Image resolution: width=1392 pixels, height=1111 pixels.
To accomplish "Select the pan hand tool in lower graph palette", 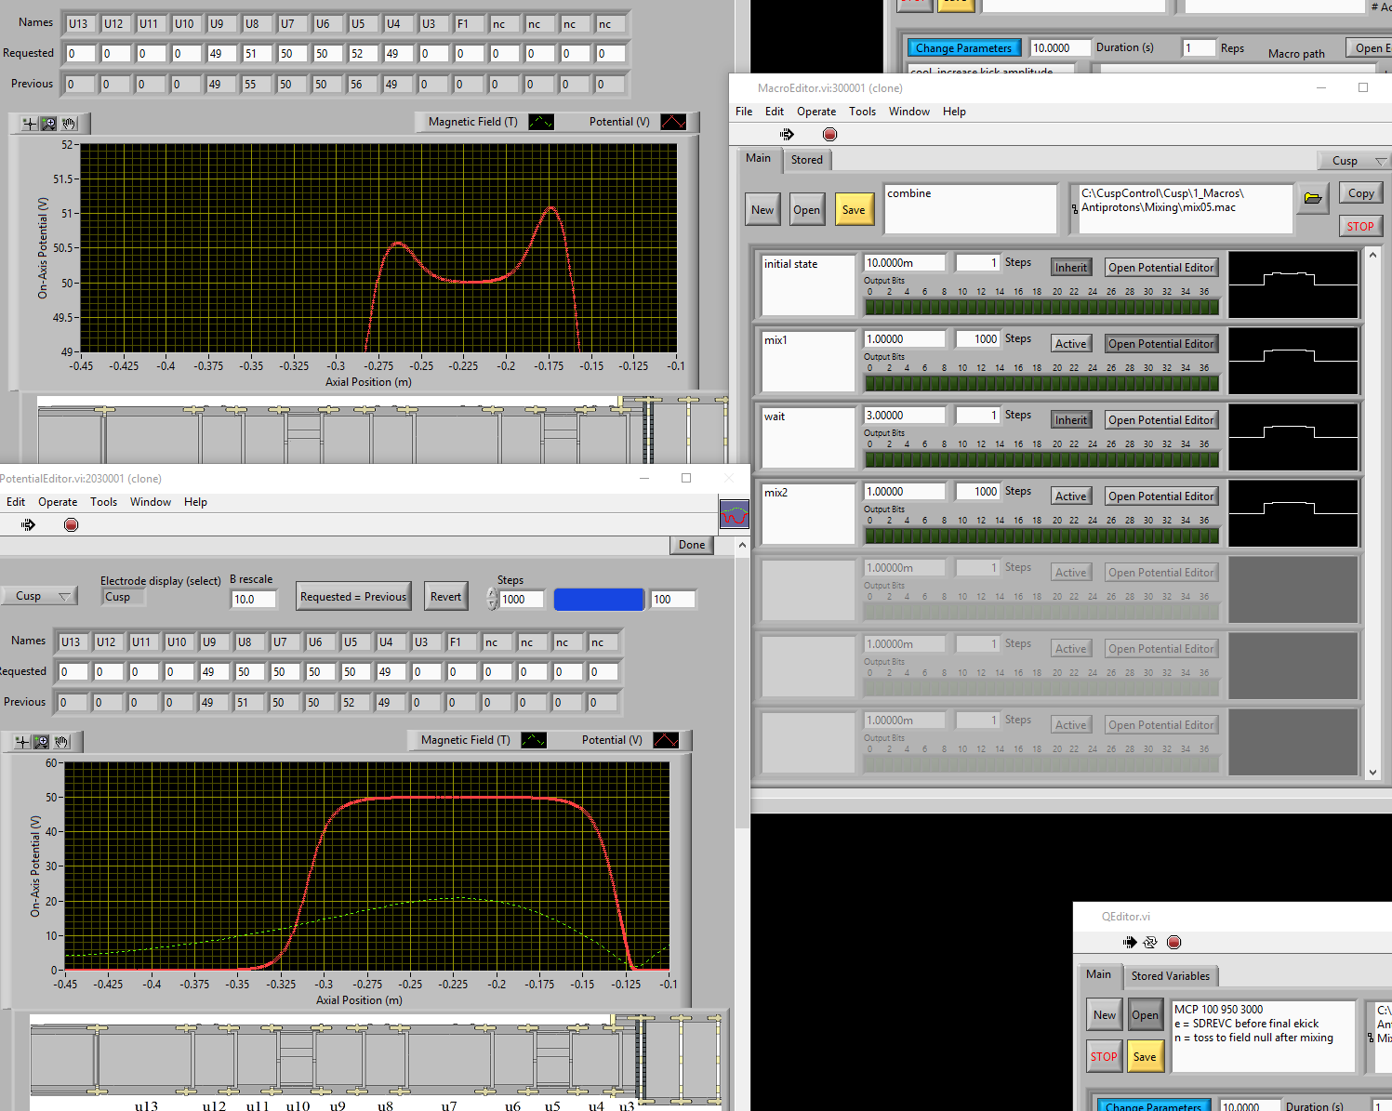I will tap(61, 742).
